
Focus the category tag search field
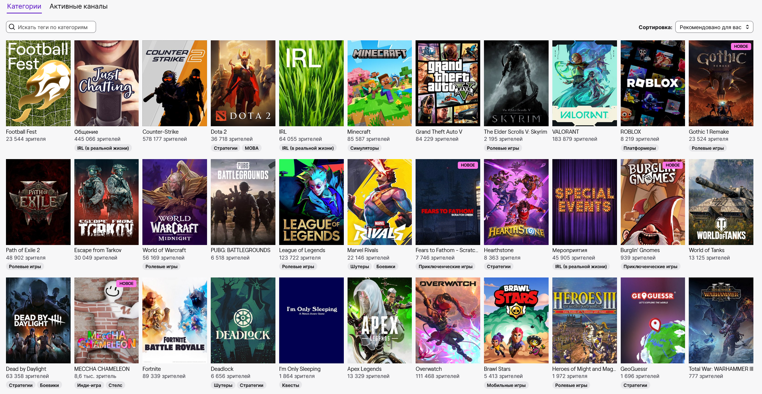(x=51, y=27)
